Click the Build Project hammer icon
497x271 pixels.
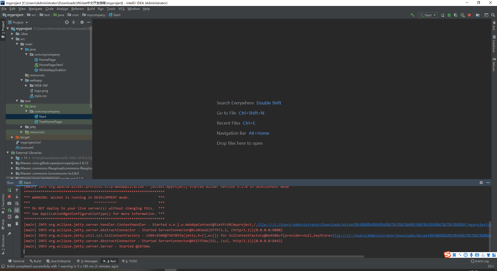click(x=412, y=15)
